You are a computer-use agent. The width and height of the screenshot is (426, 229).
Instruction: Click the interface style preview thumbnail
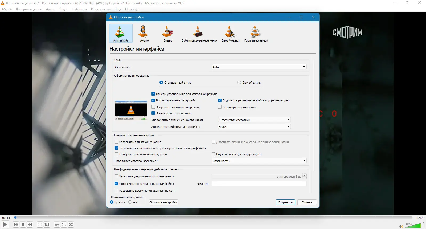click(131, 110)
